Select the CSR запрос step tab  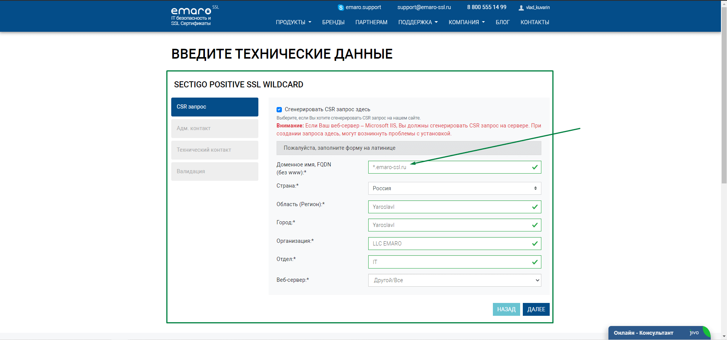215,107
